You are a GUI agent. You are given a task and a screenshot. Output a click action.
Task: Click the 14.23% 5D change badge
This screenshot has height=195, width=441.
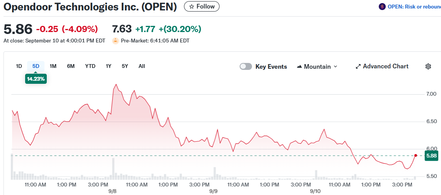pos(36,79)
